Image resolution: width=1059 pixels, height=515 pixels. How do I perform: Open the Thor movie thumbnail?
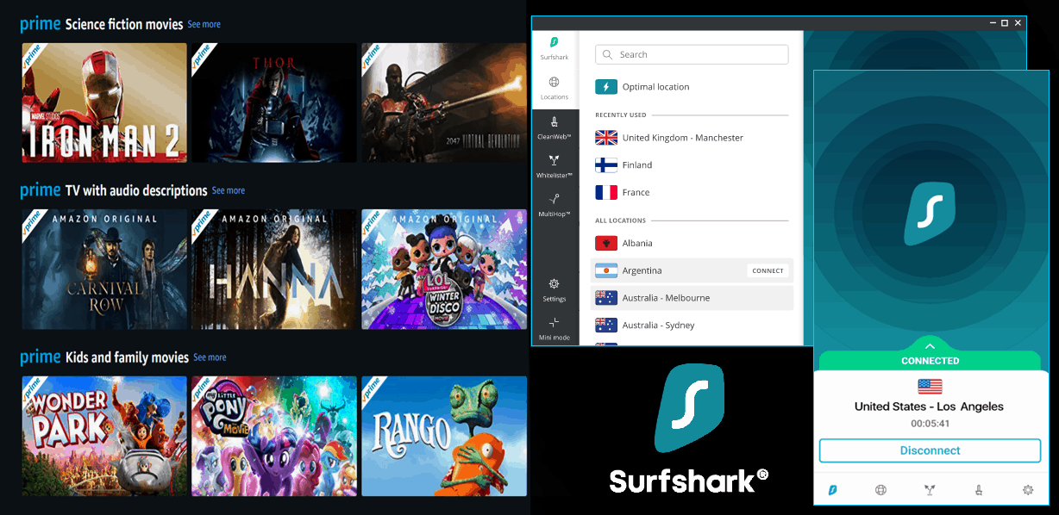(x=274, y=102)
